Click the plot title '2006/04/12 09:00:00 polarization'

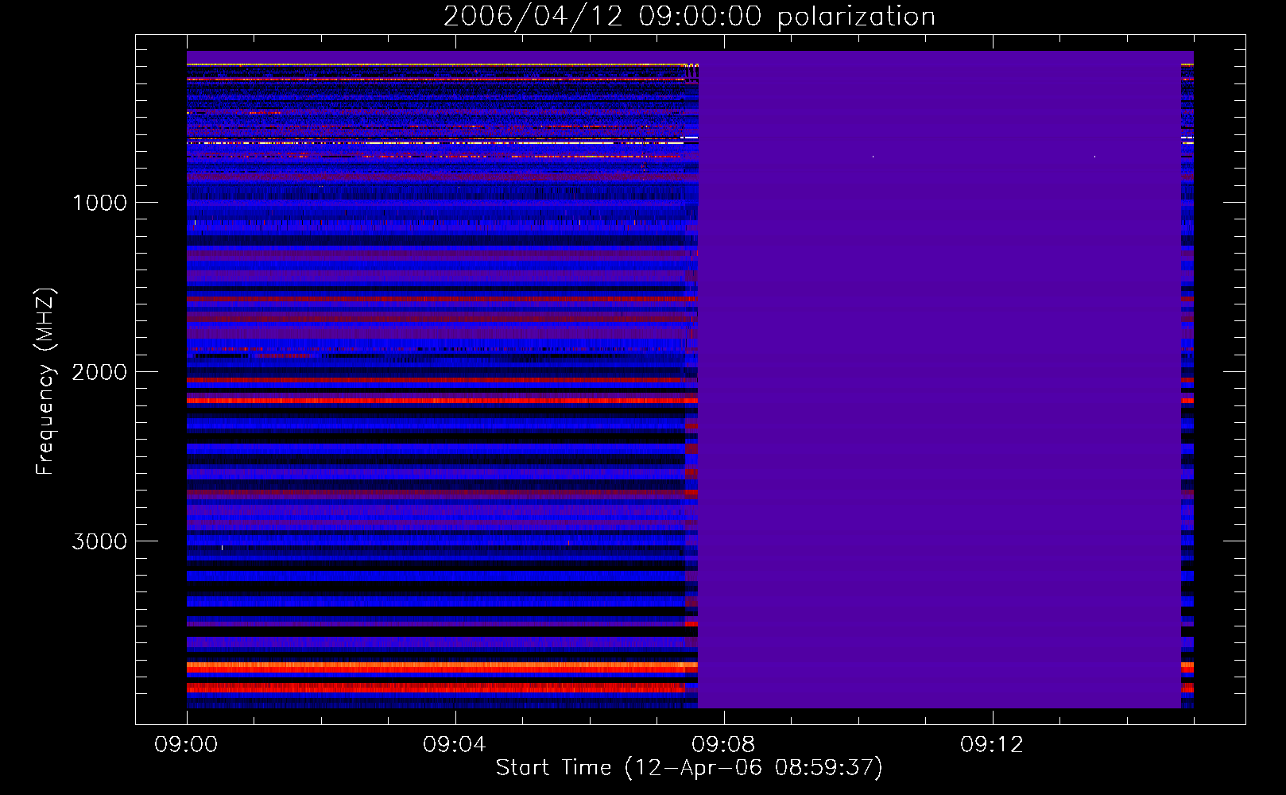pos(689,16)
